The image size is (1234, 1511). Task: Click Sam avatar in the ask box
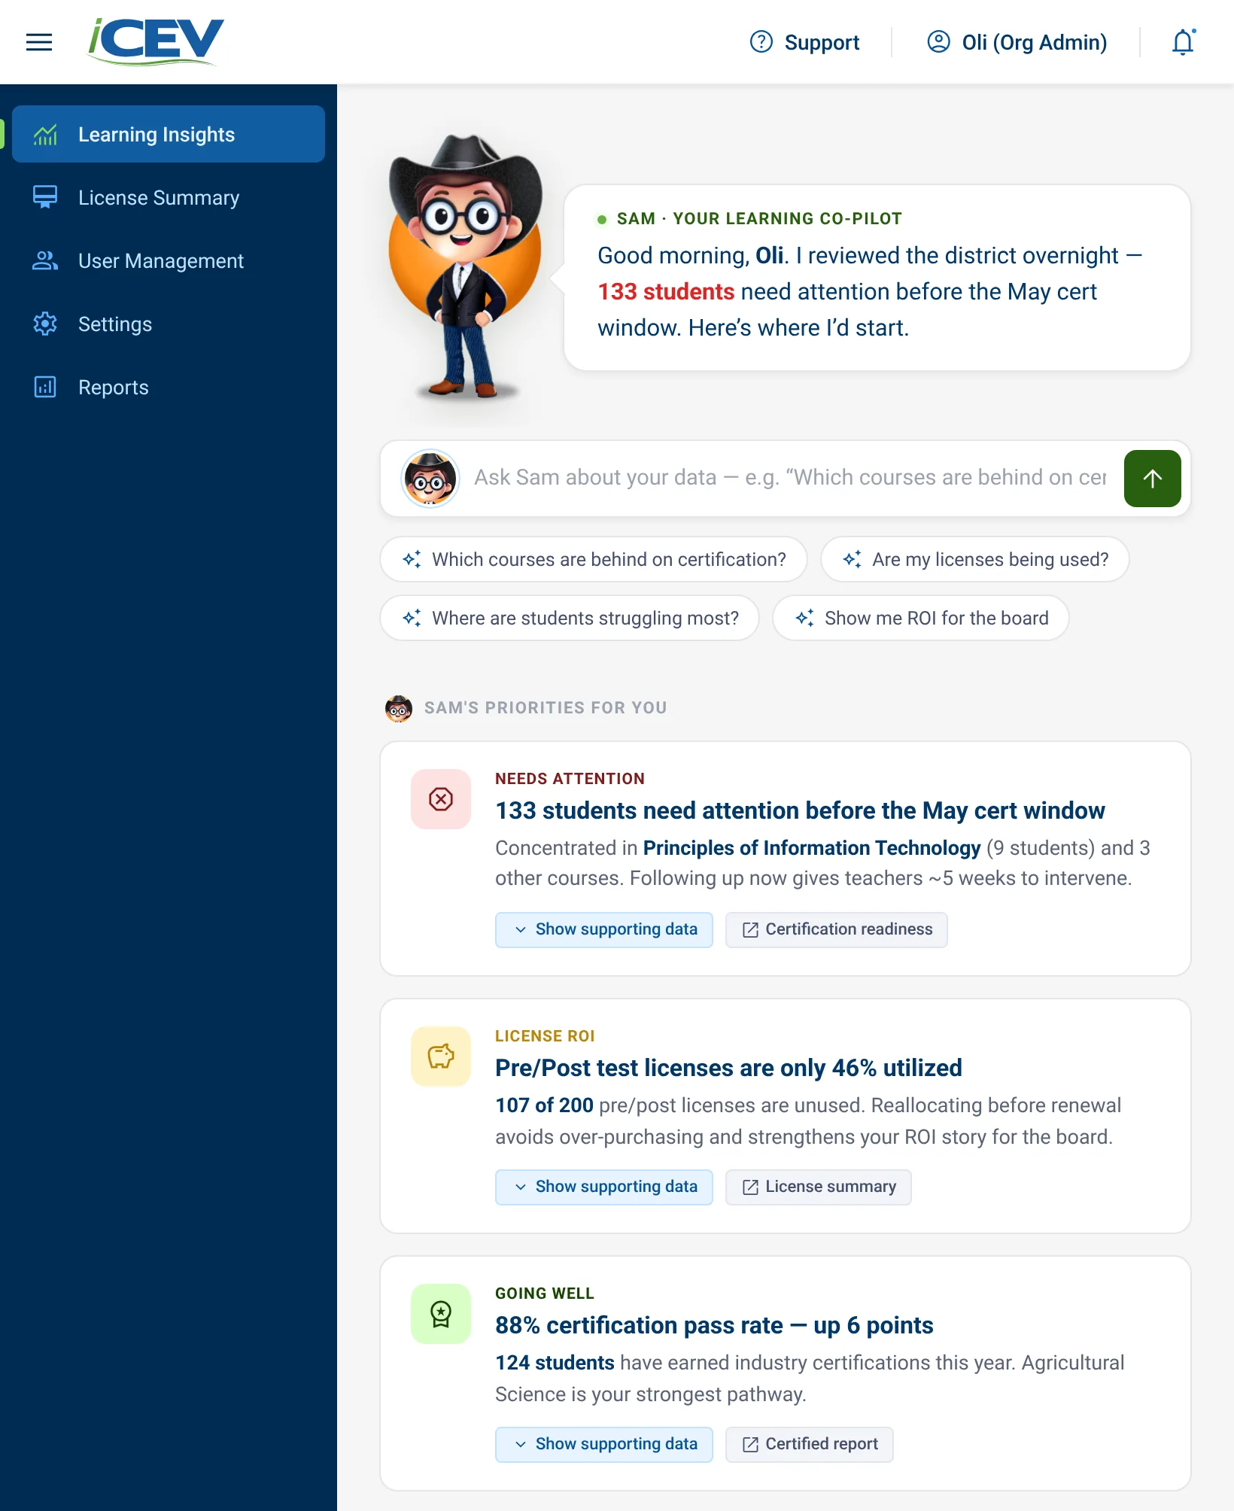430,479
